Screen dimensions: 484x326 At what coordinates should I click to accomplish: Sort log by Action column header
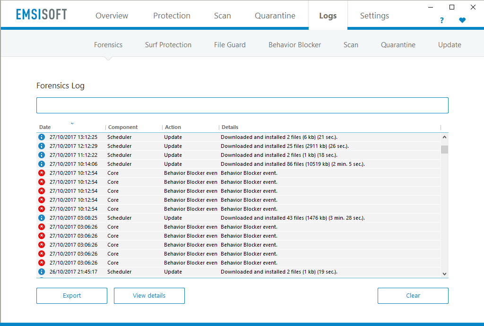click(173, 127)
